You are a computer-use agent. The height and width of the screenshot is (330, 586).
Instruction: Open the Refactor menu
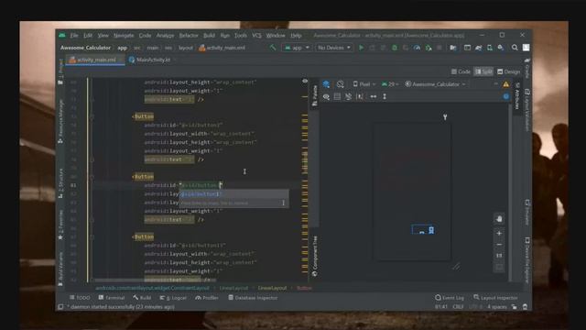point(189,36)
